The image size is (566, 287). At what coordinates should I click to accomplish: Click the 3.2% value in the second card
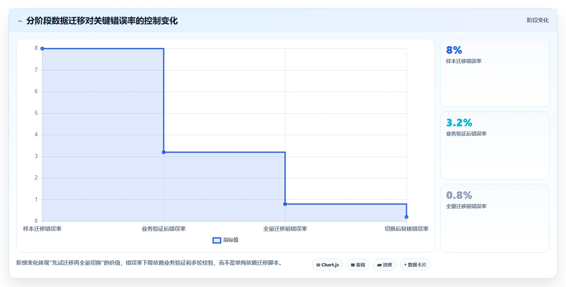point(459,123)
